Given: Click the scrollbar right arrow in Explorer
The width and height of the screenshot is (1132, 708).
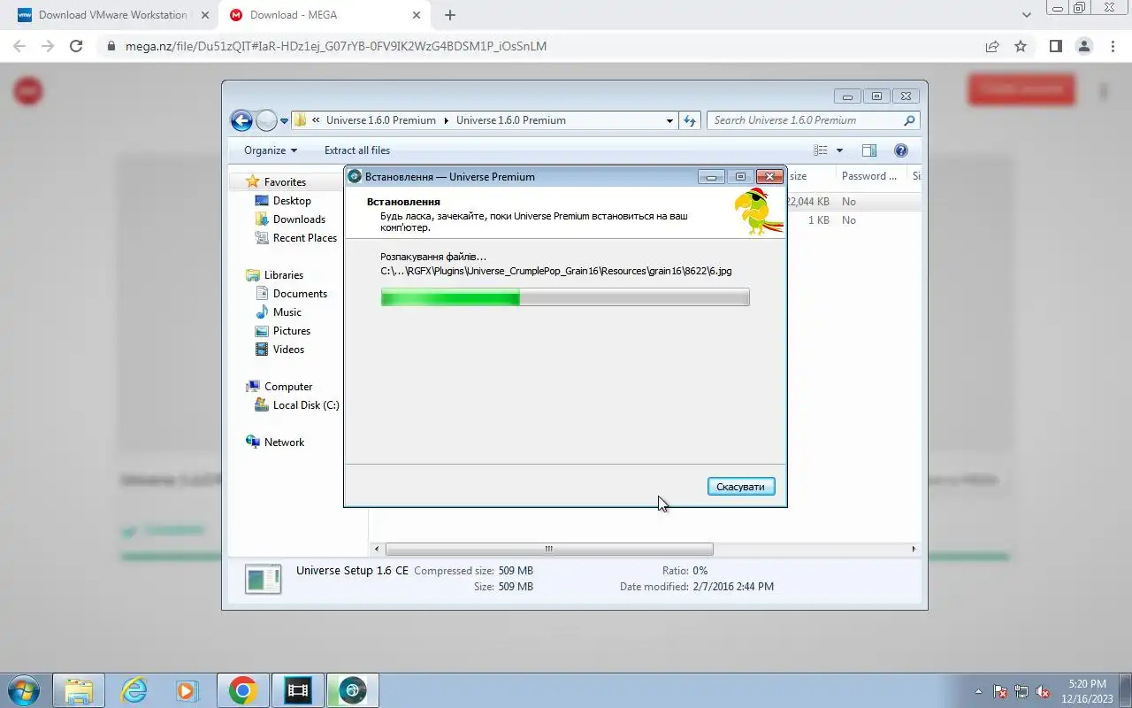Looking at the screenshot, I should [x=914, y=549].
